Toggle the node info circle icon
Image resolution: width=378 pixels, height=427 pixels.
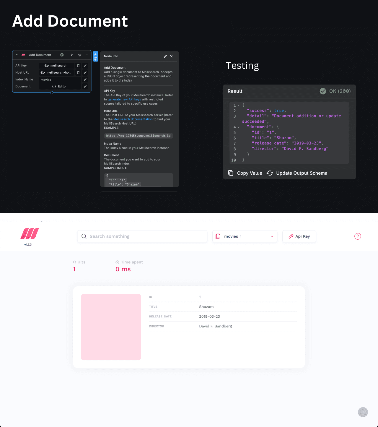(x=96, y=59)
